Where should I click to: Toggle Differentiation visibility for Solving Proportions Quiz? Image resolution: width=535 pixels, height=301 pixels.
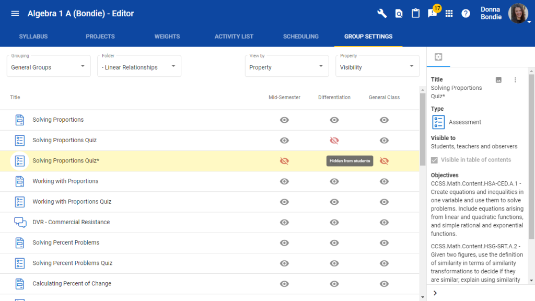pyautogui.click(x=334, y=141)
